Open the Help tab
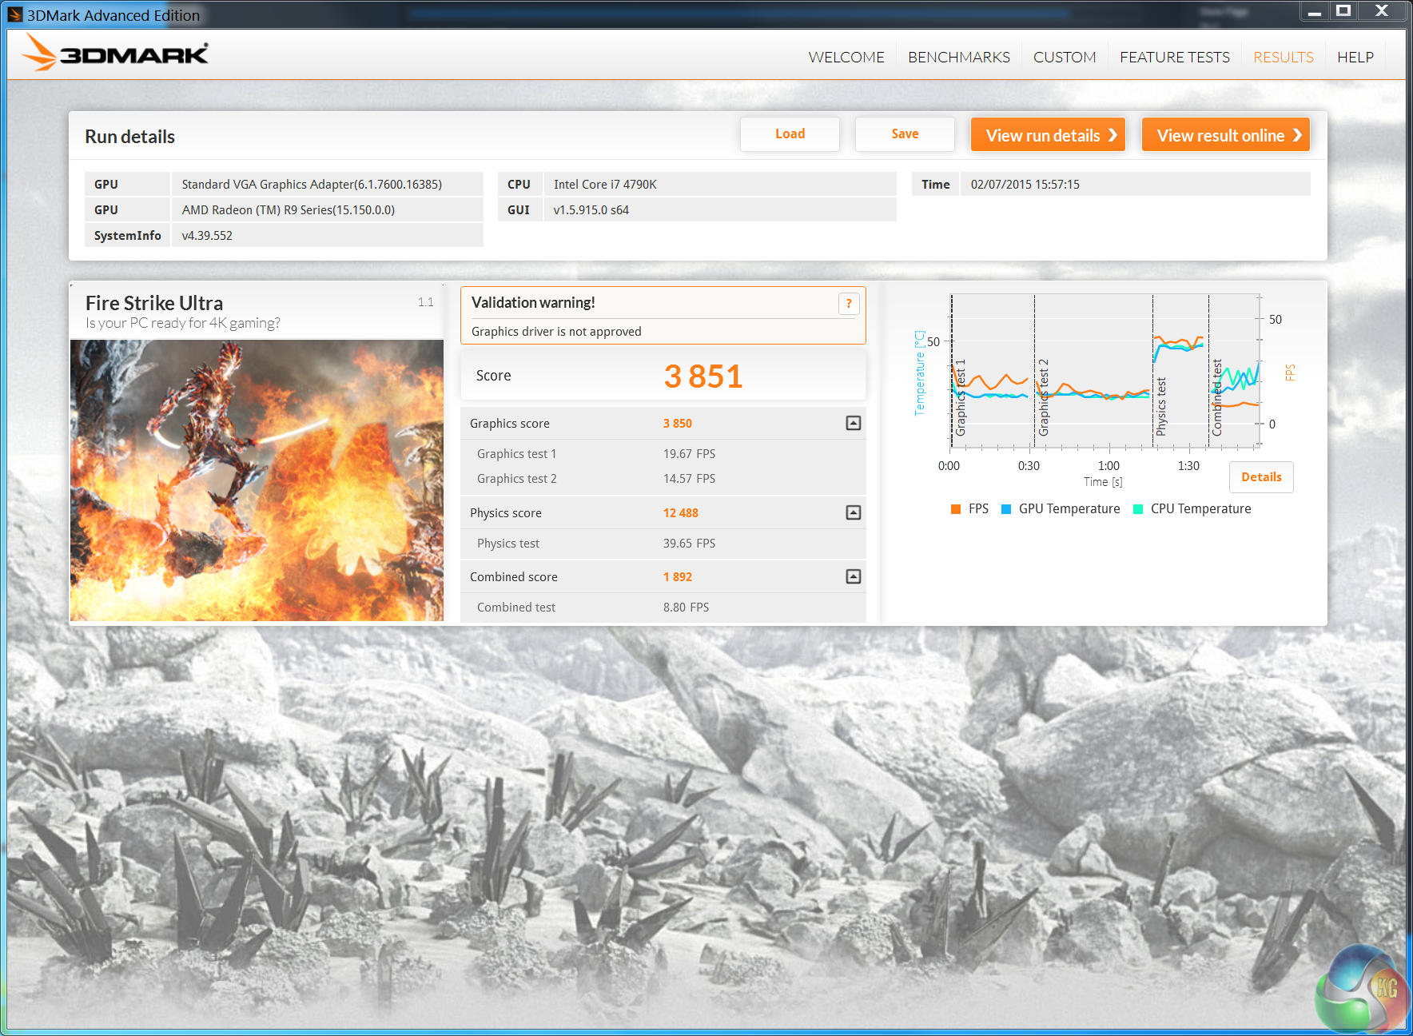Screen dimensions: 1413x1036 1355,58
